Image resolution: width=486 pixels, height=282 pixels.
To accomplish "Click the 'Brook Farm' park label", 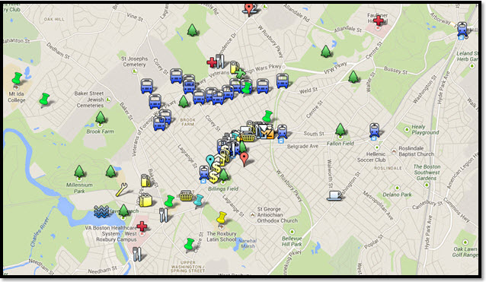I will pyautogui.click(x=100, y=131).
